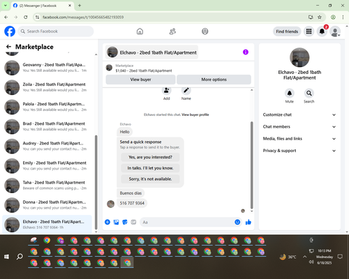Go to Facebook Home icon
This screenshot has height=279, width=349.
click(x=140, y=31)
